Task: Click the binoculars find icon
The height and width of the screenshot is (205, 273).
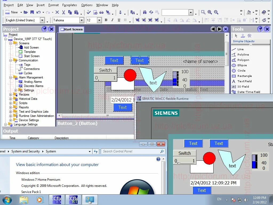Action: [x=145, y=12]
